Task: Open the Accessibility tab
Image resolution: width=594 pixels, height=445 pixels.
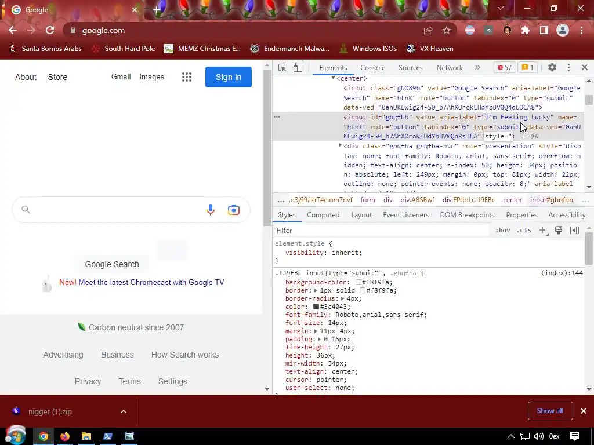Action: [x=567, y=215]
